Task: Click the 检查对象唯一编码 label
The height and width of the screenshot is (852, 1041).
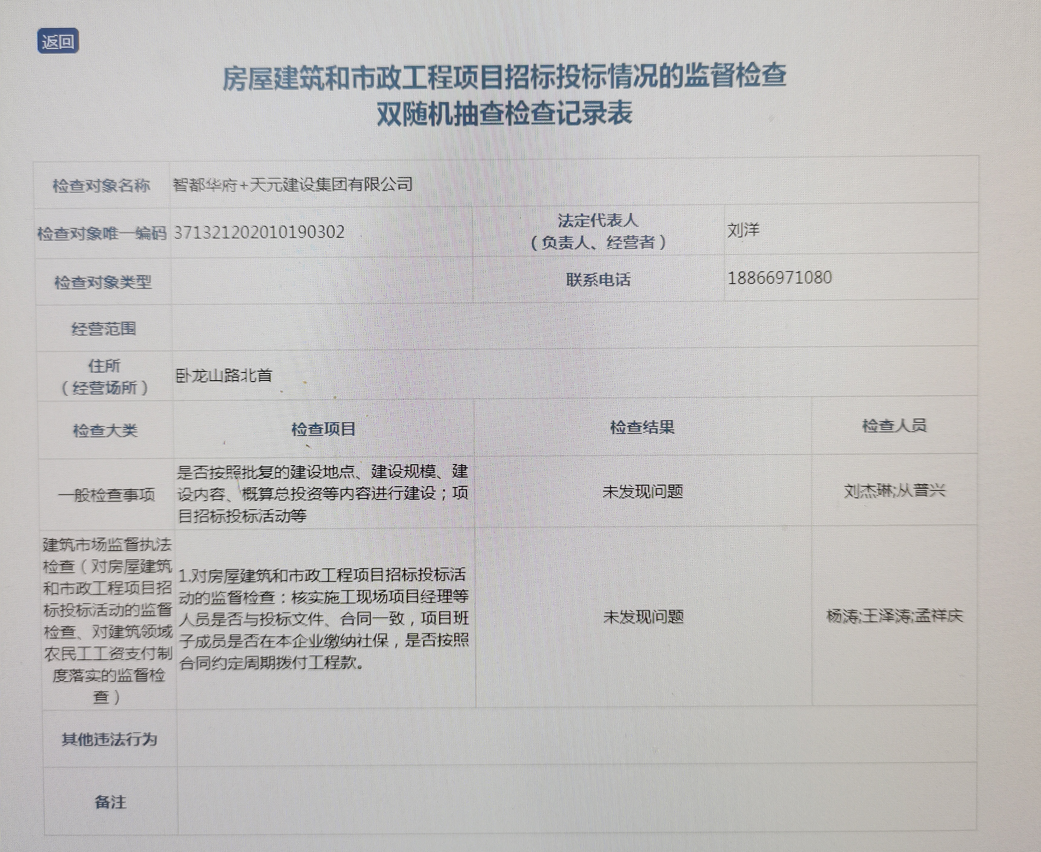Action: coord(102,233)
